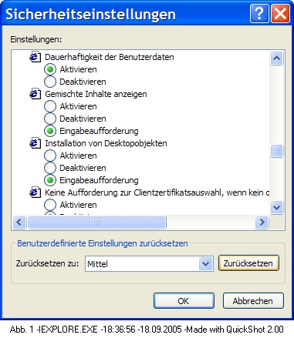Click the IE icon beside Keine Aufforderung zur Clientzertifikatsauswahl
Viewport: 294px width, 338px height.
pos(35,192)
